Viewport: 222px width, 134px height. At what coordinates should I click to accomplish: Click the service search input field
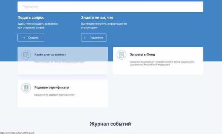point(110,7)
